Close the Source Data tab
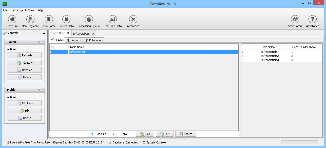The image size is (326, 148). pos(68,33)
